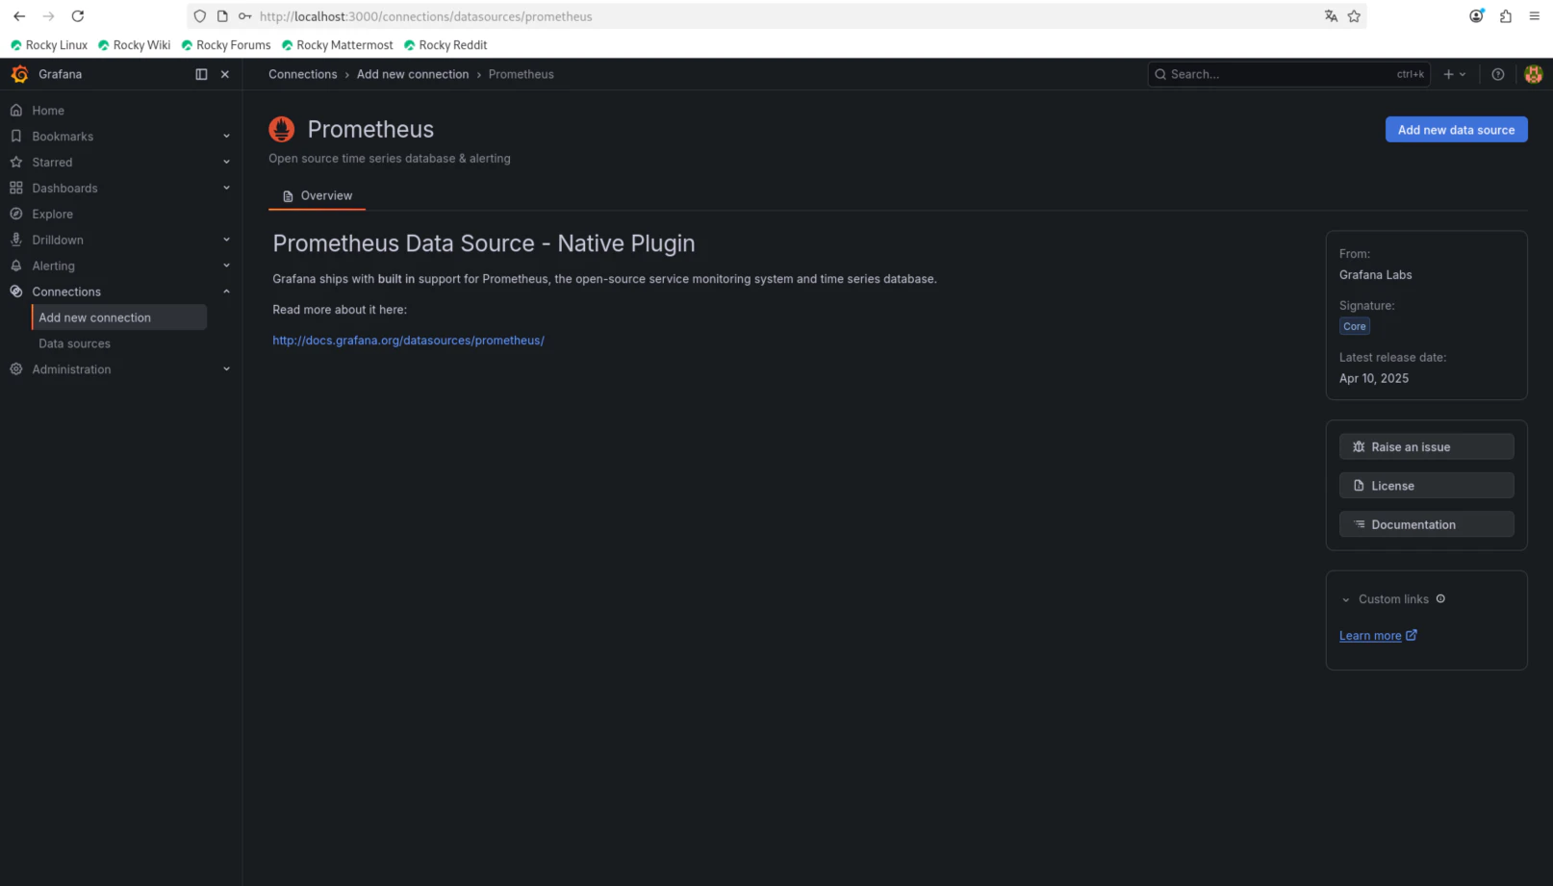The width and height of the screenshot is (1553, 886).
Task: Click the localhost URL address bar
Action: pos(777,16)
